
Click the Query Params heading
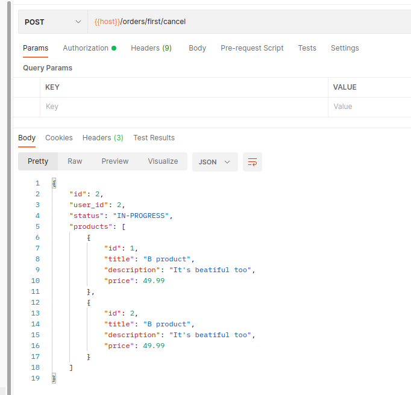click(x=48, y=68)
